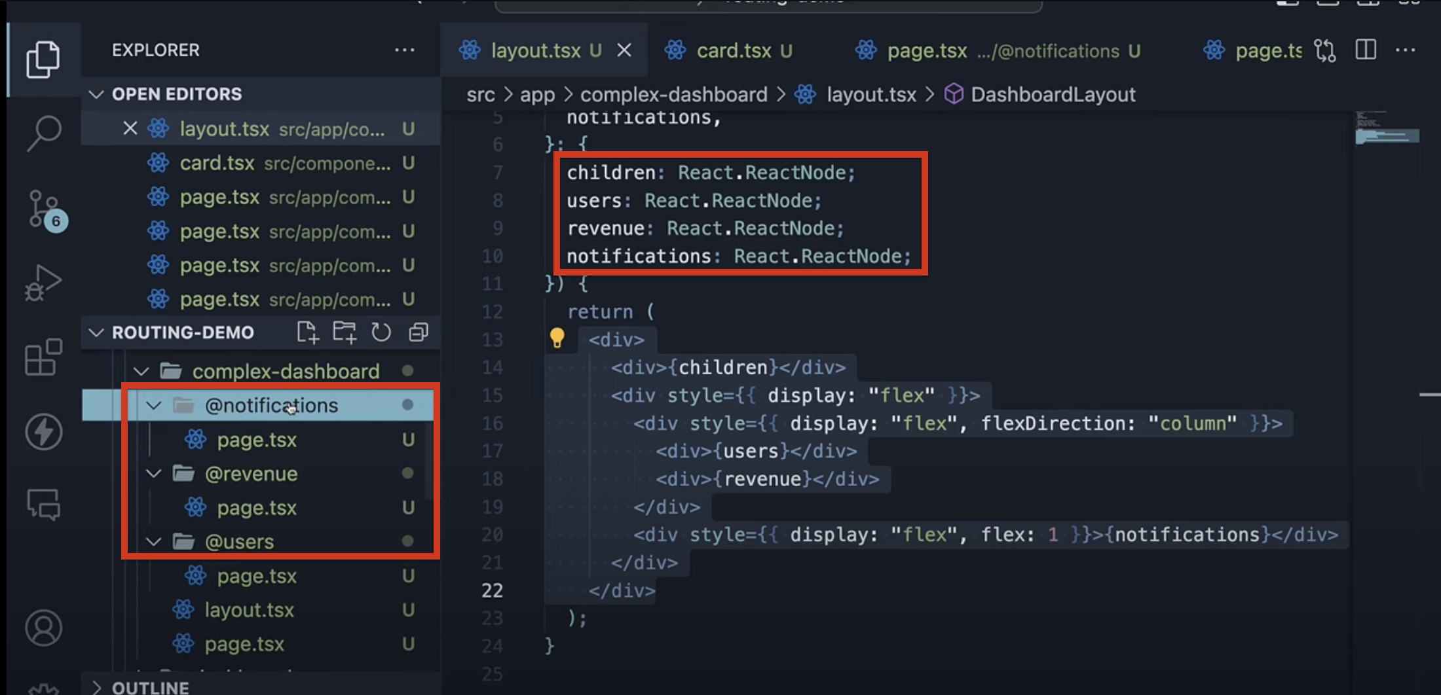Viewport: 1441px width, 695px height.
Task: Click '{children}' on line 14
Action: click(x=723, y=367)
